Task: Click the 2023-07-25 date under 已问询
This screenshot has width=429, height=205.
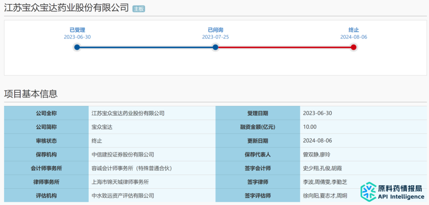Action: (216, 37)
